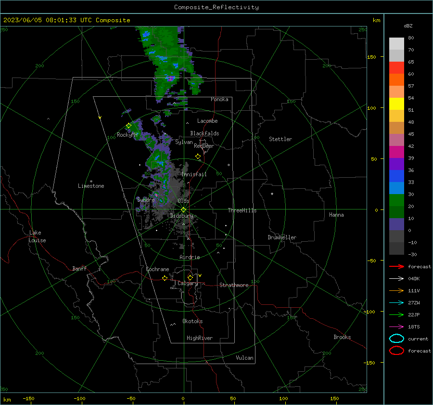Click the Sundre label
Image resolution: width=433 pixels, height=405 pixels.
[146, 199]
